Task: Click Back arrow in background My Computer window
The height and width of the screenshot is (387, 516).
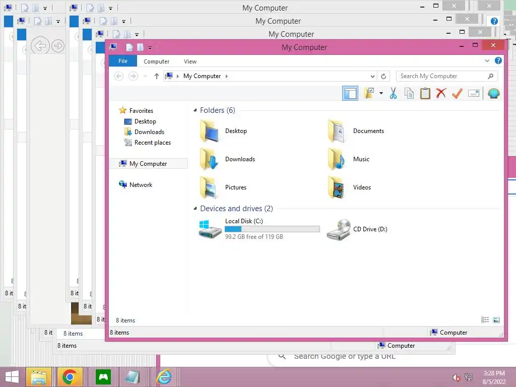Action: click(40, 46)
